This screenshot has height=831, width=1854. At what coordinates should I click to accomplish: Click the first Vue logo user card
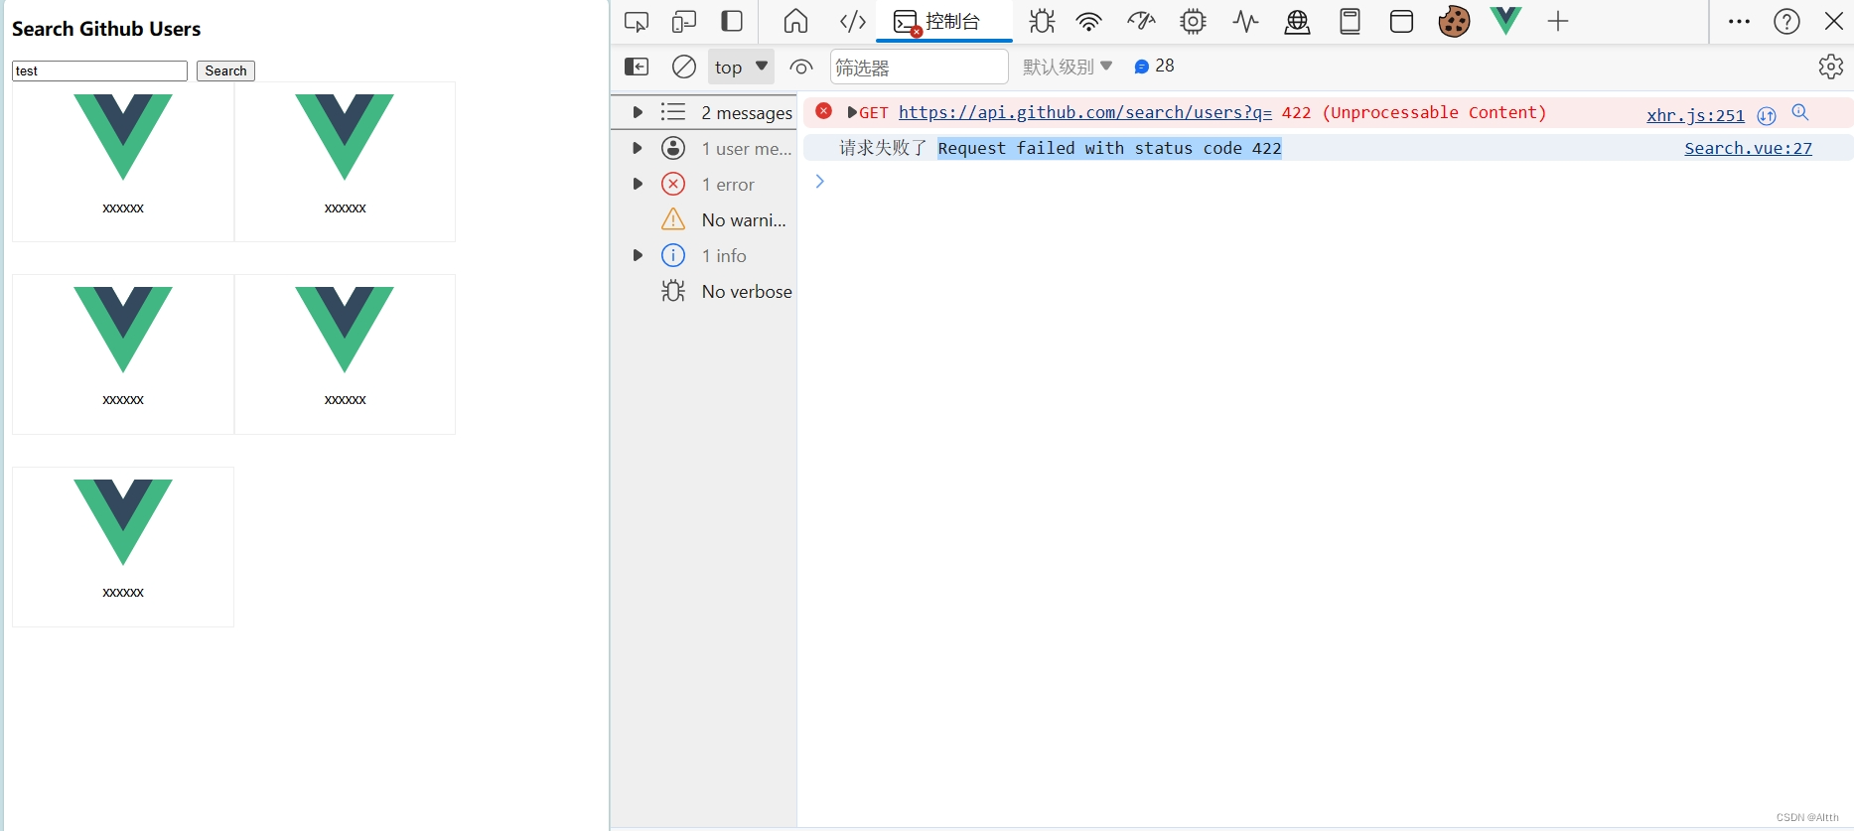pos(123,162)
